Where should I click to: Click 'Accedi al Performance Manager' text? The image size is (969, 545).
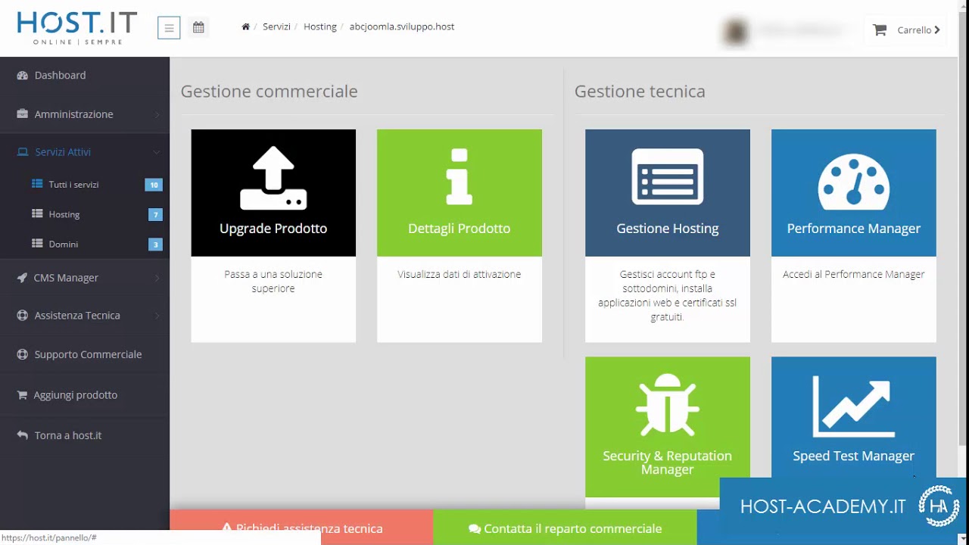coord(853,274)
